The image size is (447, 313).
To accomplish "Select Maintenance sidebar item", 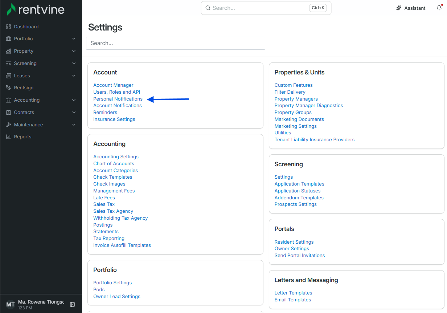I will tap(41, 125).
